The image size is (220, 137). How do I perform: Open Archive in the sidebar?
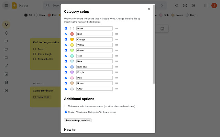coord(6,74)
